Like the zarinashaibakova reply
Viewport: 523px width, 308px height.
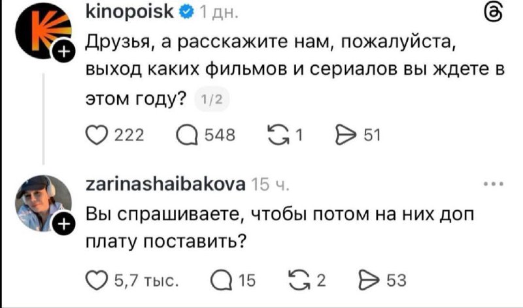click(97, 281)
